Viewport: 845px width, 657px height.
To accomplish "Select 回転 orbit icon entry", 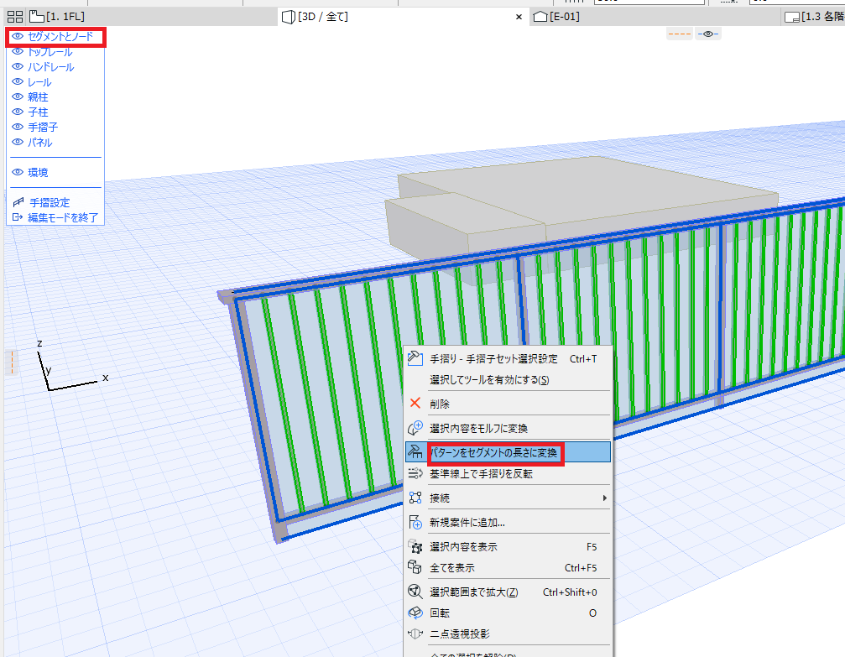I will coord(415,613).
